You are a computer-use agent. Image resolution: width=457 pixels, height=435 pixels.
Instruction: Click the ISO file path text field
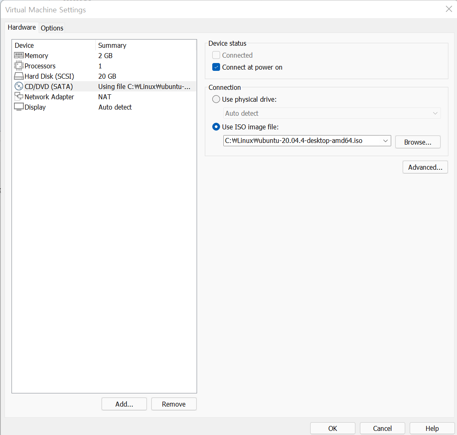[302, 141]
